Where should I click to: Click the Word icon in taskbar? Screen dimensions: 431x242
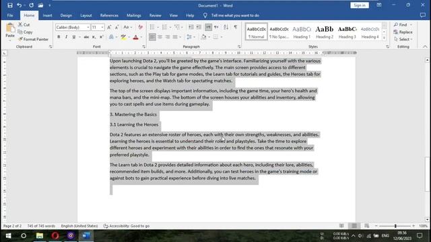pos(86,236)
